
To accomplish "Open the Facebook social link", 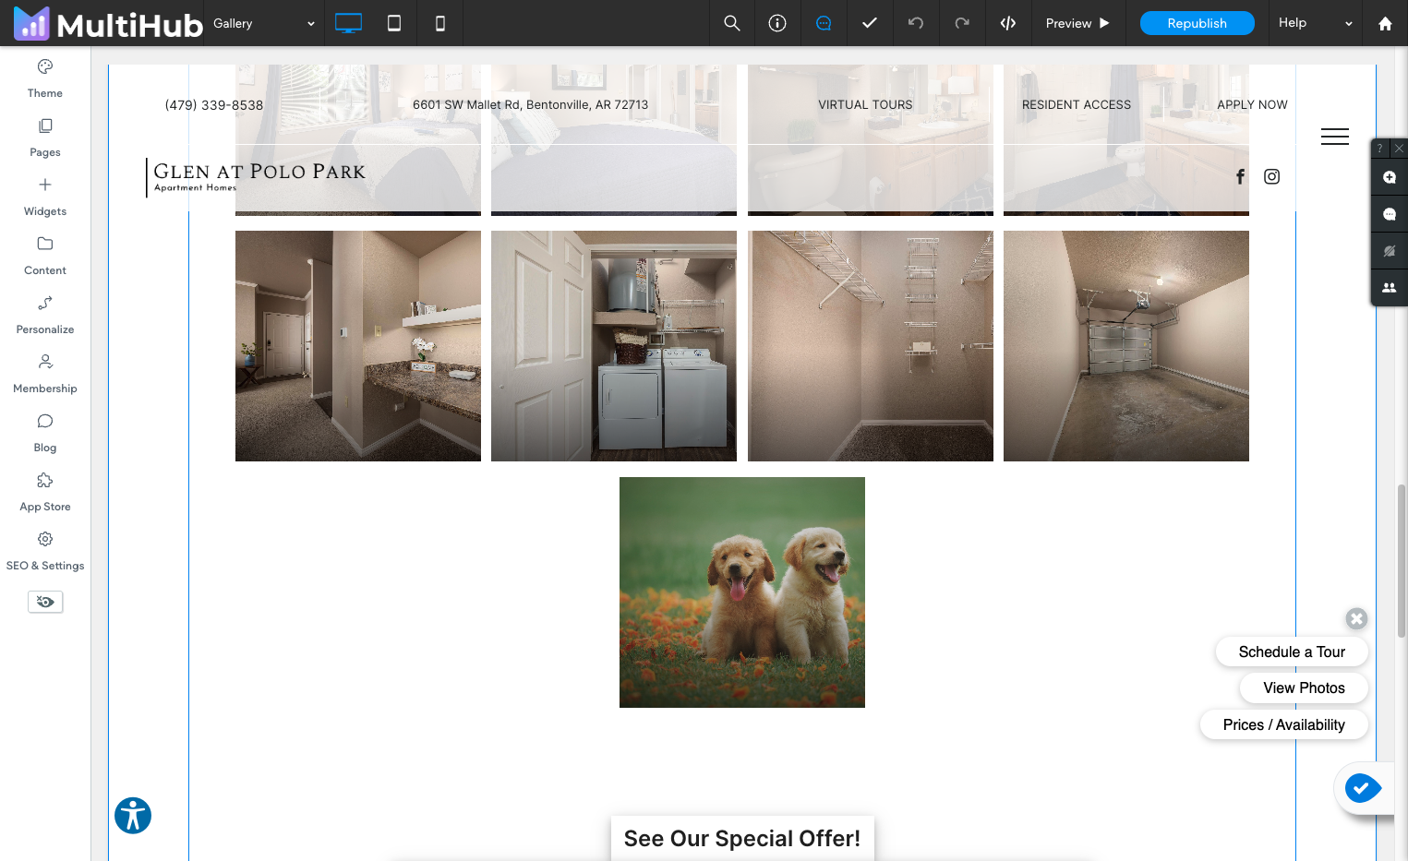I will pos(1241,176).
